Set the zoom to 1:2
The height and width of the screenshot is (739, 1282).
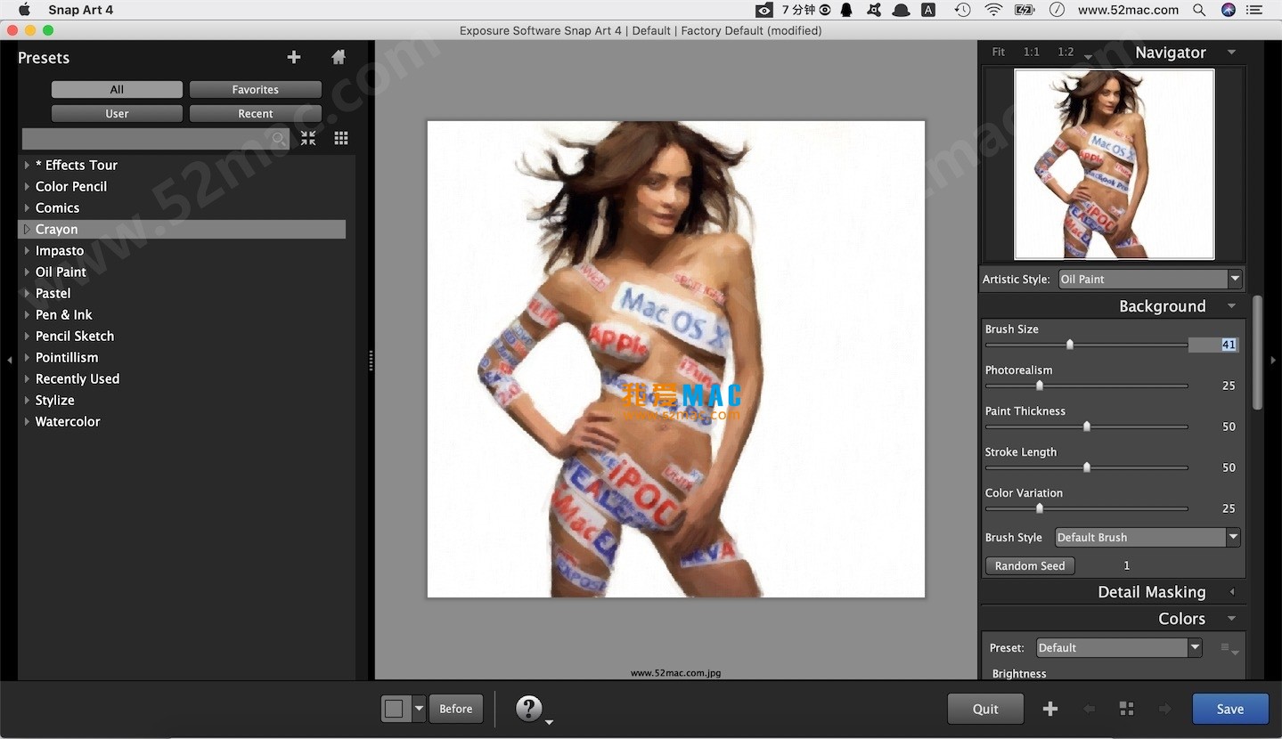[1066, 53]
